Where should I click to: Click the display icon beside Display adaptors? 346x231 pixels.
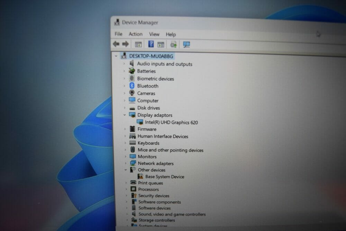click(132, 115)
